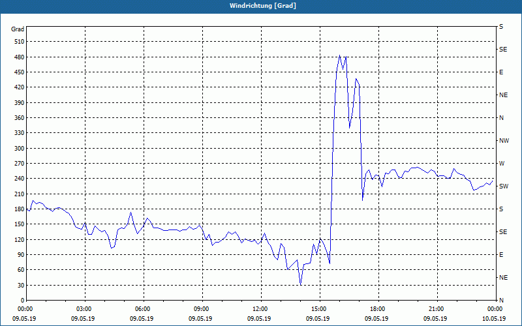Click the 510 degree axis value

pyautogui.click(x=20, y=42)
